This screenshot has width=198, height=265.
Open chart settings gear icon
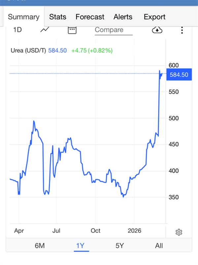[179, 232]
